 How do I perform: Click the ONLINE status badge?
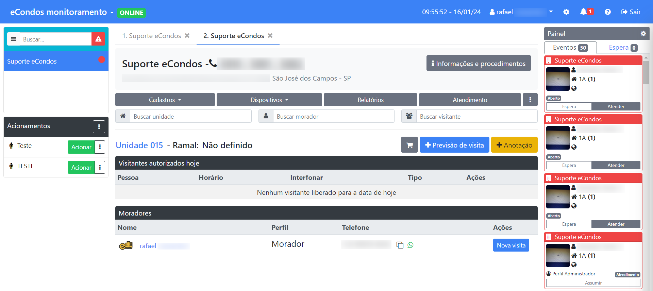131,13
